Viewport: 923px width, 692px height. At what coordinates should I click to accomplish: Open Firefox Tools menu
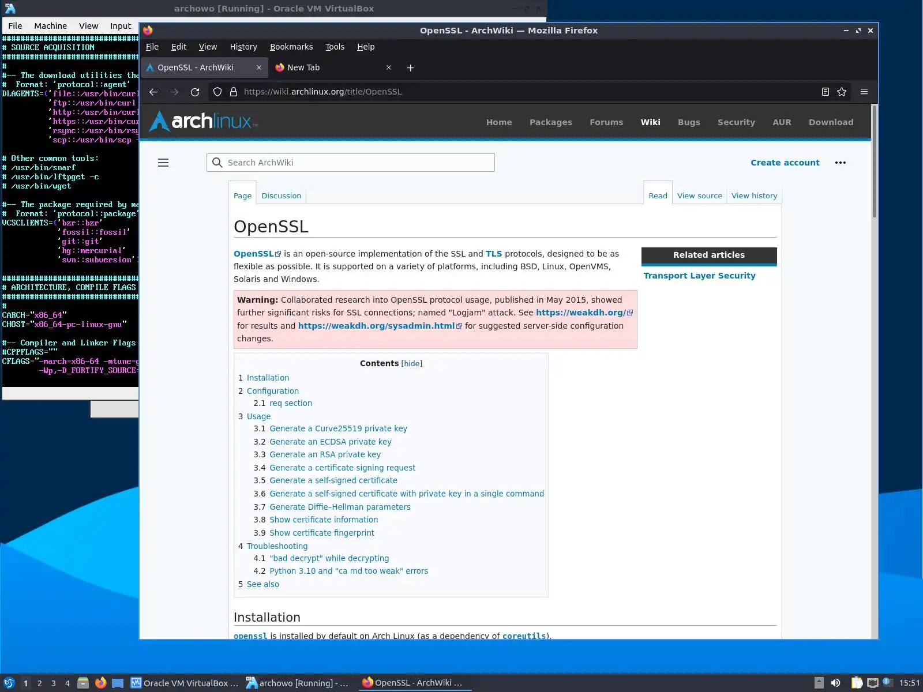pos(335,47)
